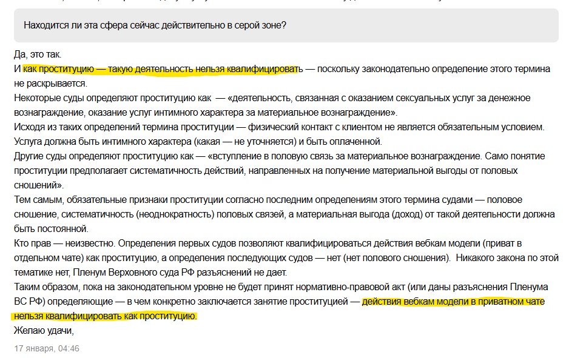
Task: Click the opening line «Да, это так.»
Action: coord(38,55)
